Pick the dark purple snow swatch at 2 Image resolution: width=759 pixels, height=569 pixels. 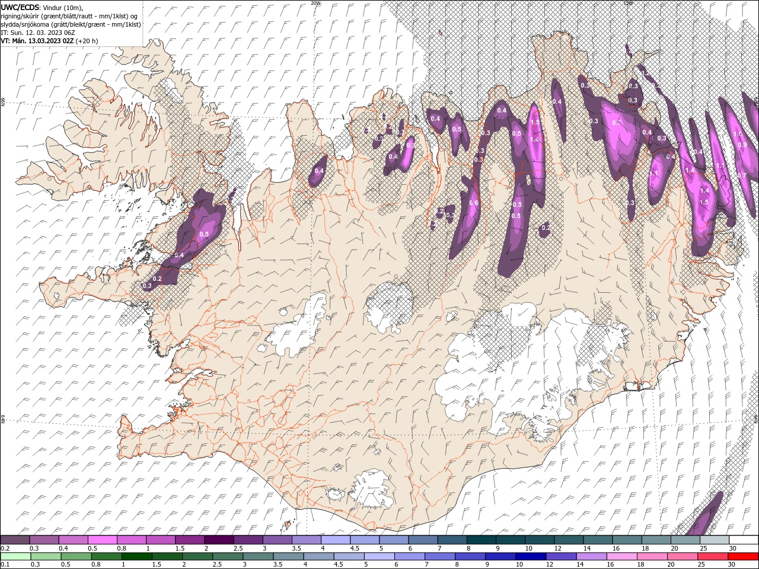(219, 539)
